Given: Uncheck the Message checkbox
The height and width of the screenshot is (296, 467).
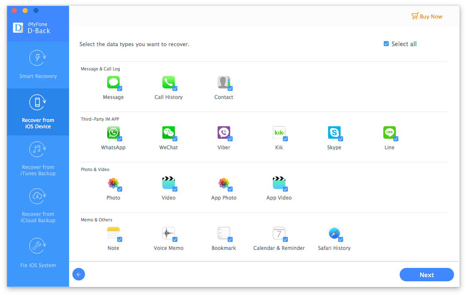Looking at the screenshot, I should coord(120,88).
